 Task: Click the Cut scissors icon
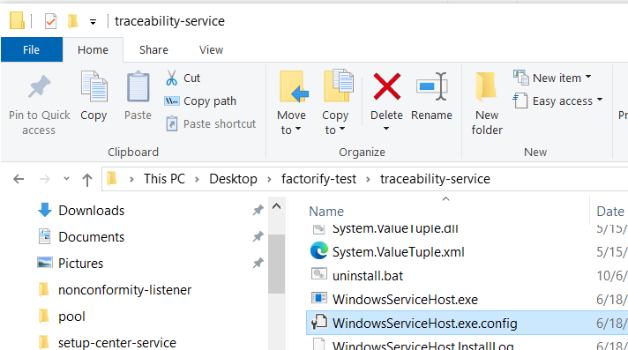171,78
